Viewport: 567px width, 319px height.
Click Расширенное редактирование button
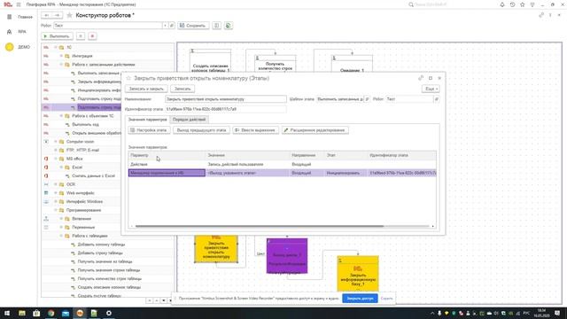click(x=315, y=130)
